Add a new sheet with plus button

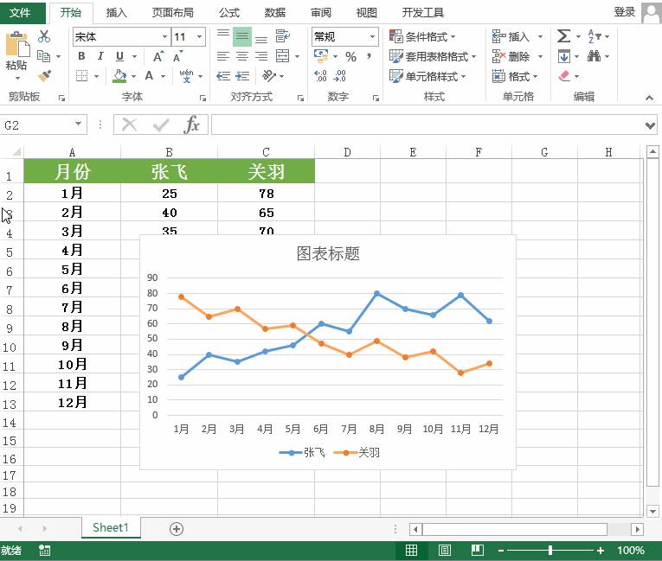tap(176, 528)
